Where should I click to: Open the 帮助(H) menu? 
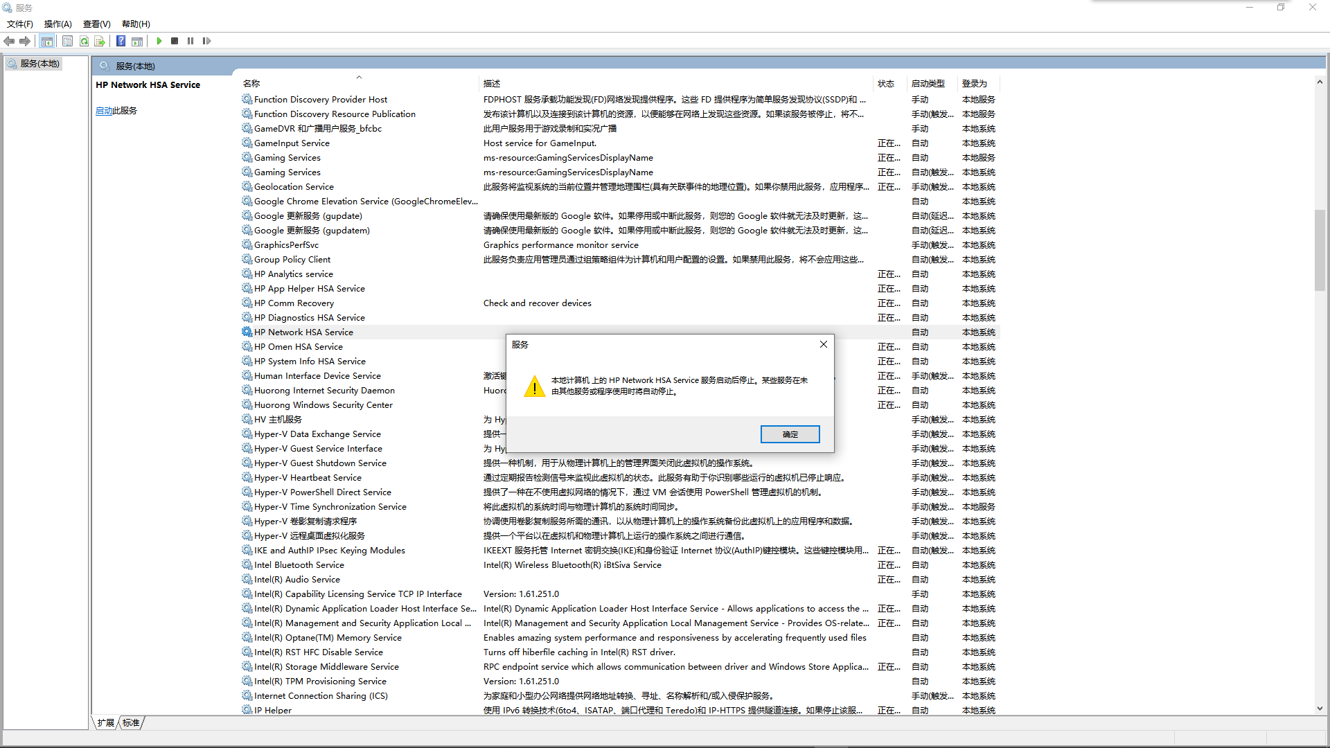pos(136,24)
